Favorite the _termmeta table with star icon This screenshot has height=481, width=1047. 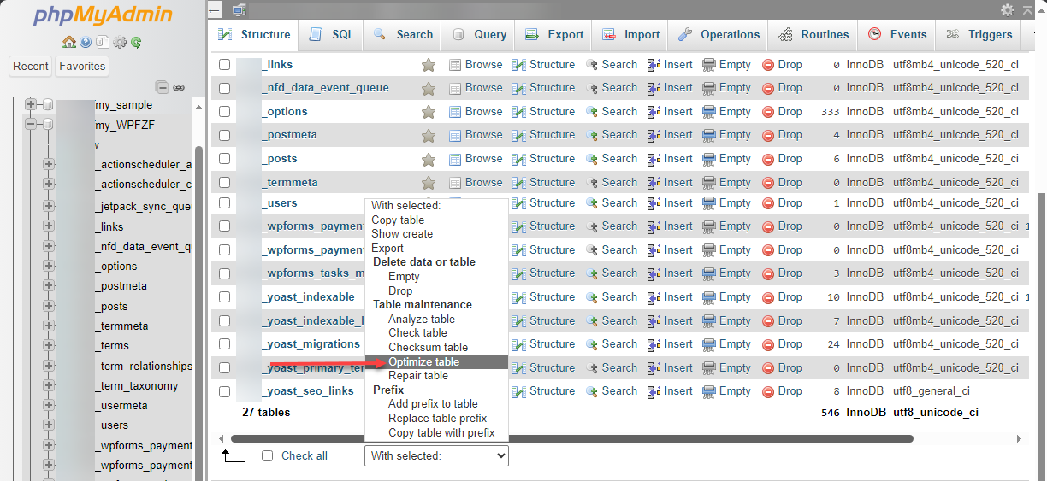pyautogui.click(x=429, y=183)
